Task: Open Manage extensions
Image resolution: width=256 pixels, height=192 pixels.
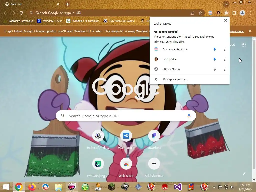Action: [x=189, y=79]
